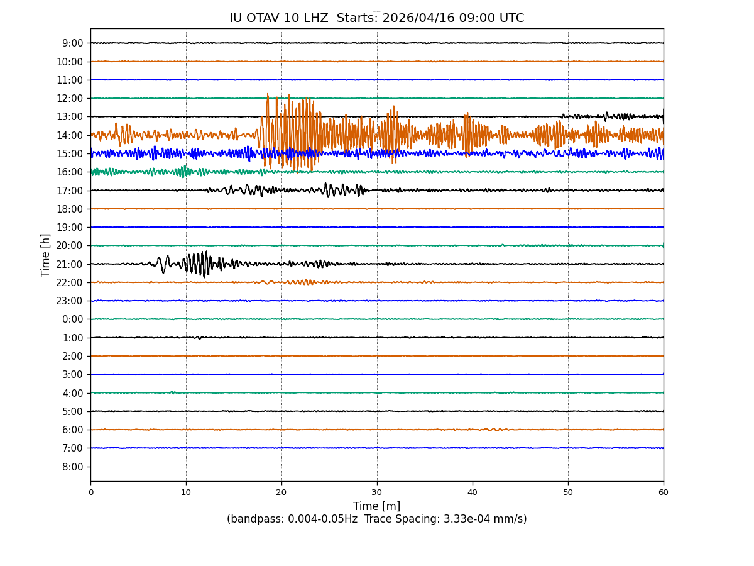Click the "60" minute tick on x-axis
This screenshot has width=754, height=566.
point(664,492)
